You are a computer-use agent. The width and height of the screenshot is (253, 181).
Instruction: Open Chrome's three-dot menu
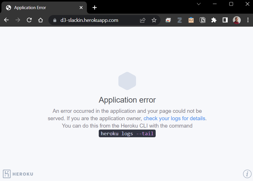coord(248,20)
